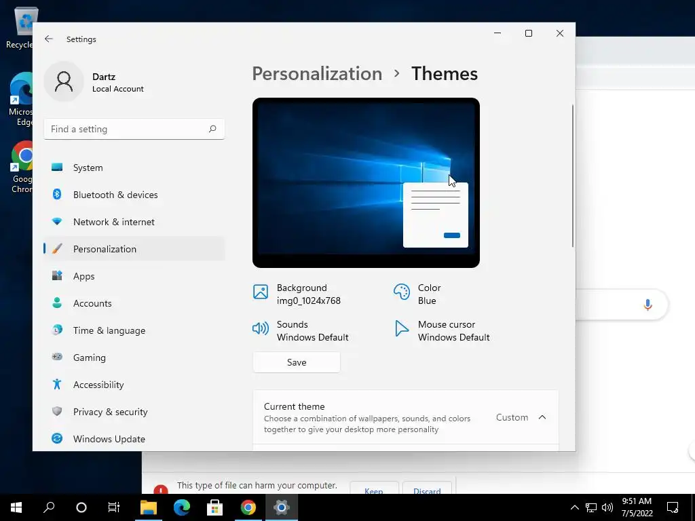
Task: Click the Find a setting search field
Action: coord(134,129)
